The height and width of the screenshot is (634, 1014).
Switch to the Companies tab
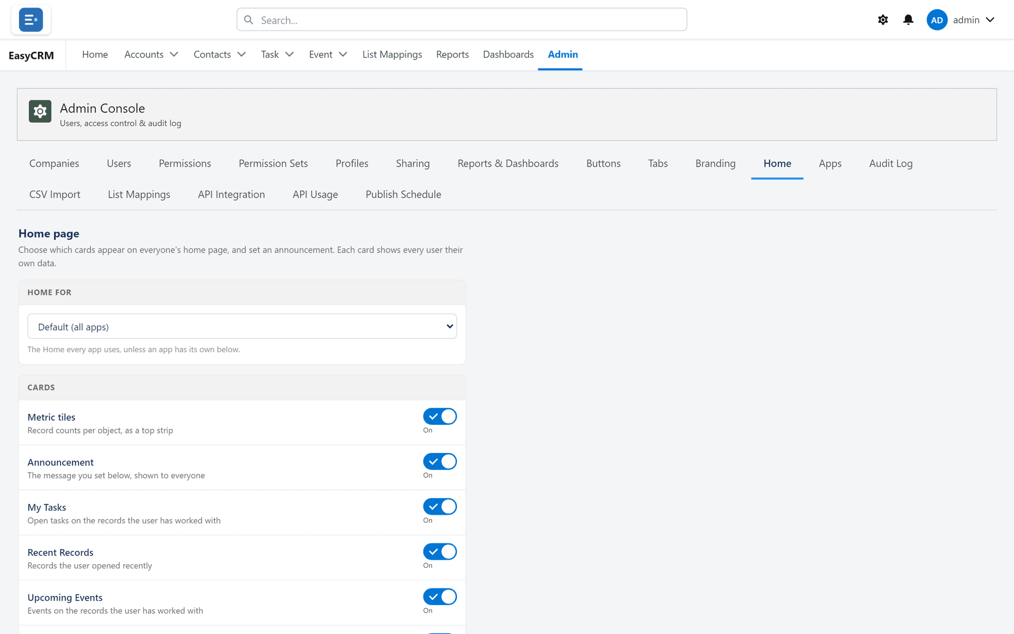click(54, 163)
